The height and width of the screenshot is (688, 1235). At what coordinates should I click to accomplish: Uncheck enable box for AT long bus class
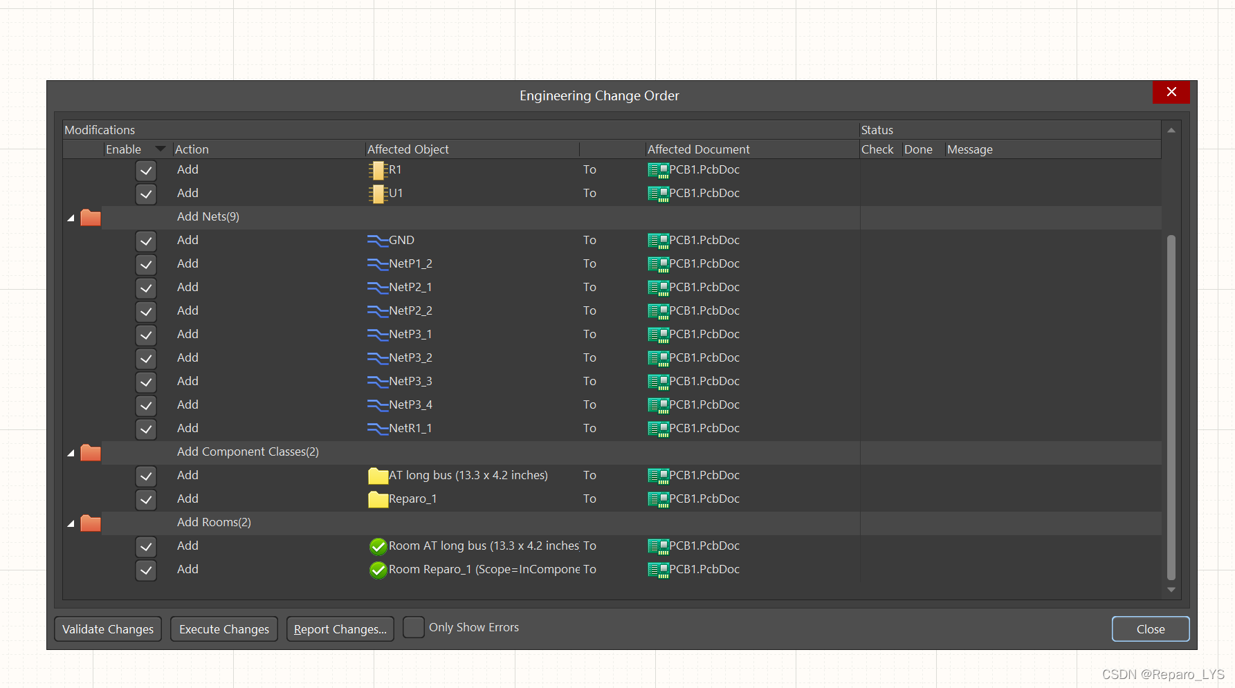point(146,476)
